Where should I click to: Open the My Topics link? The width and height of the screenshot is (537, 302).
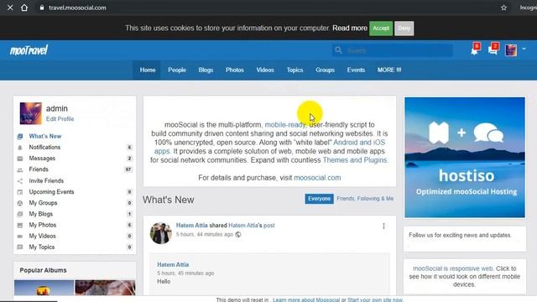click(42, 247)
